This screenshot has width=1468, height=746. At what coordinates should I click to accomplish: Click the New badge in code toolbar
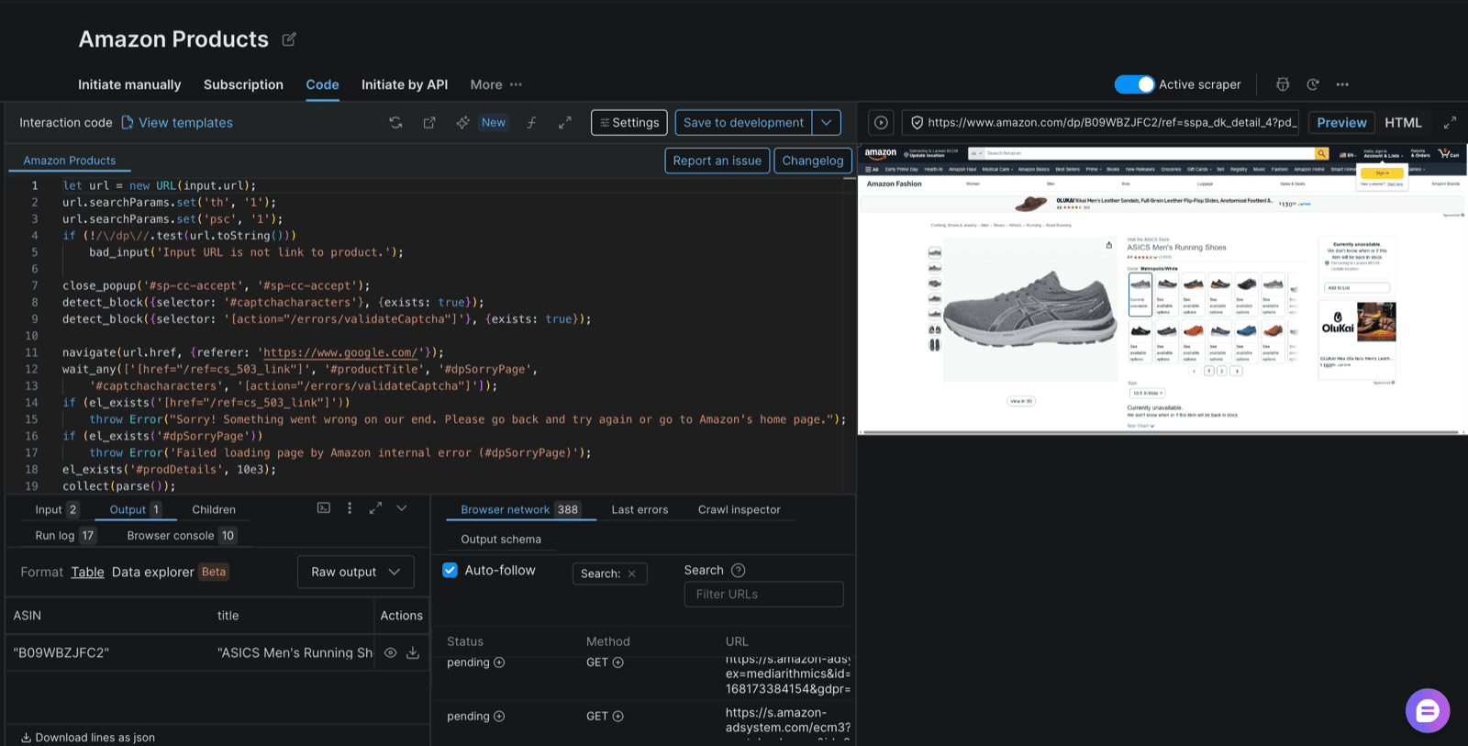pos(494,122)
